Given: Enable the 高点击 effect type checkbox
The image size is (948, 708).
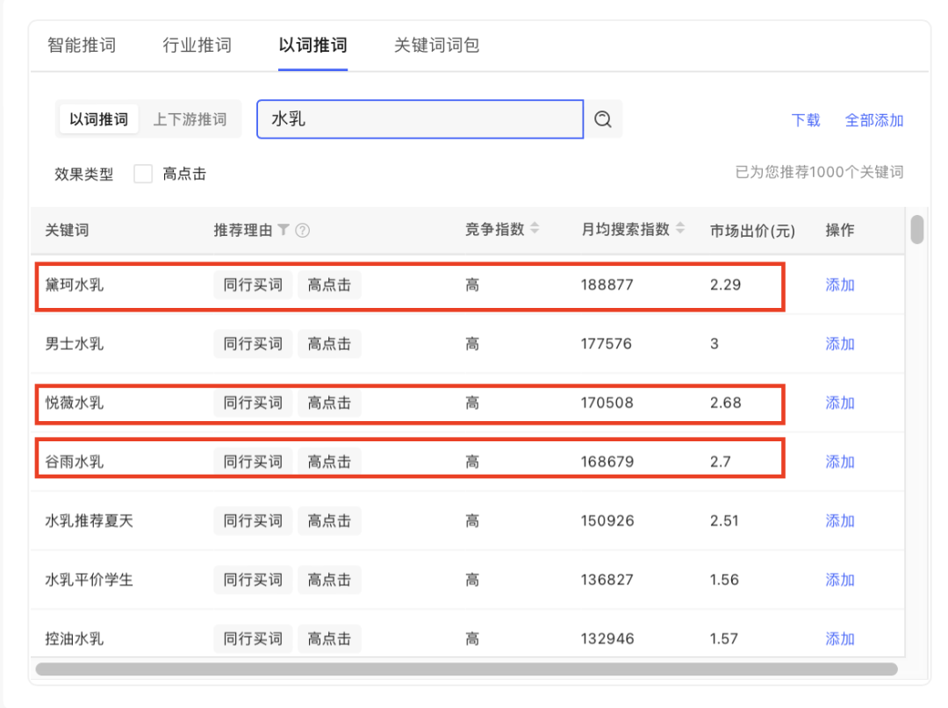Looking at the screenshot, I should point(143,174).
